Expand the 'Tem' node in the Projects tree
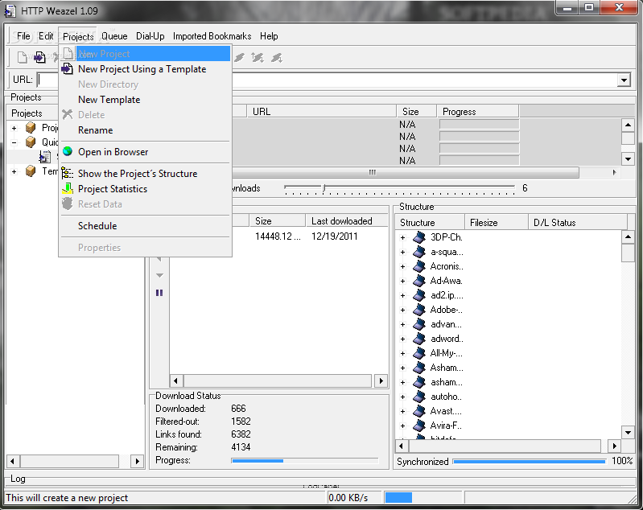Screen dimensions: 643x510 (14, 171)
